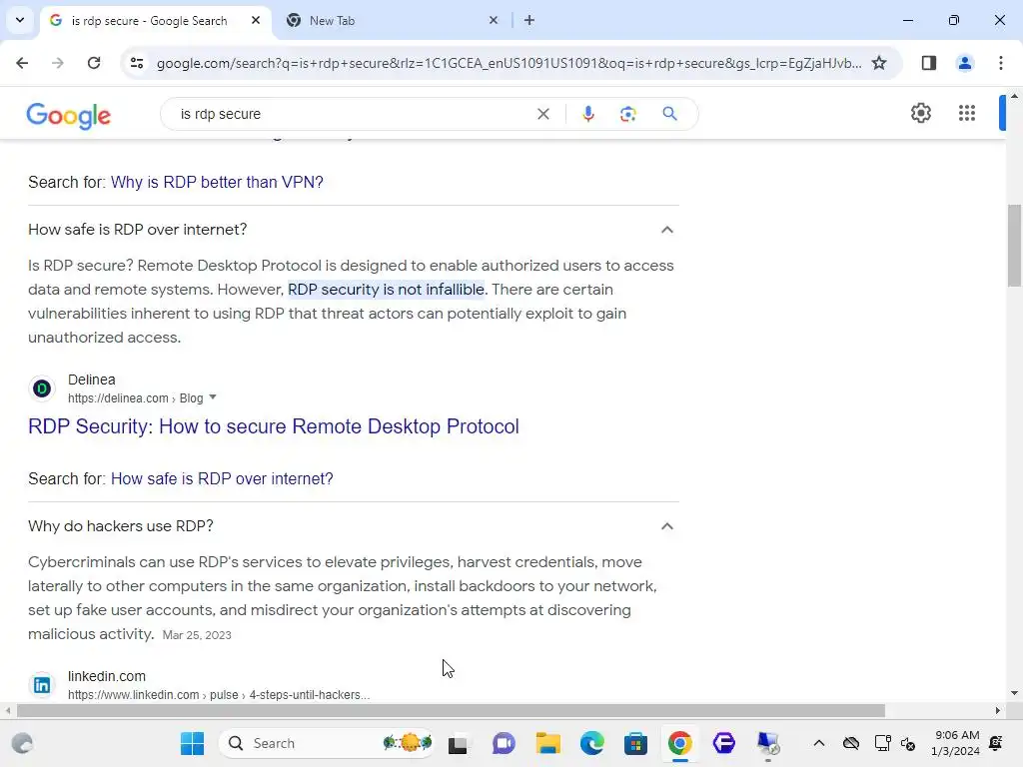The image size is (1023, 767).
Task: Reload the current page
Action: [x=94, y=63]
